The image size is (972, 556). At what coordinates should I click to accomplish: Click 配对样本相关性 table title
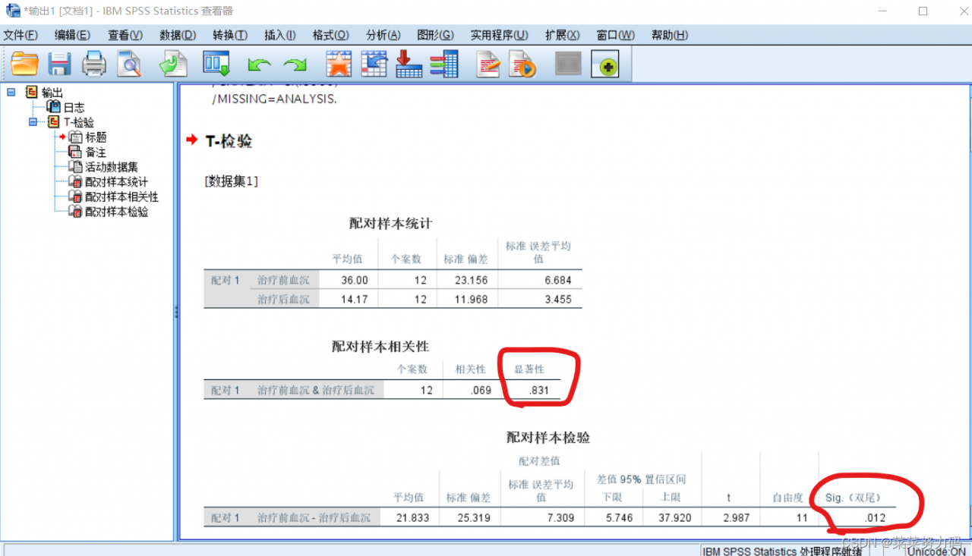point(380,347)
